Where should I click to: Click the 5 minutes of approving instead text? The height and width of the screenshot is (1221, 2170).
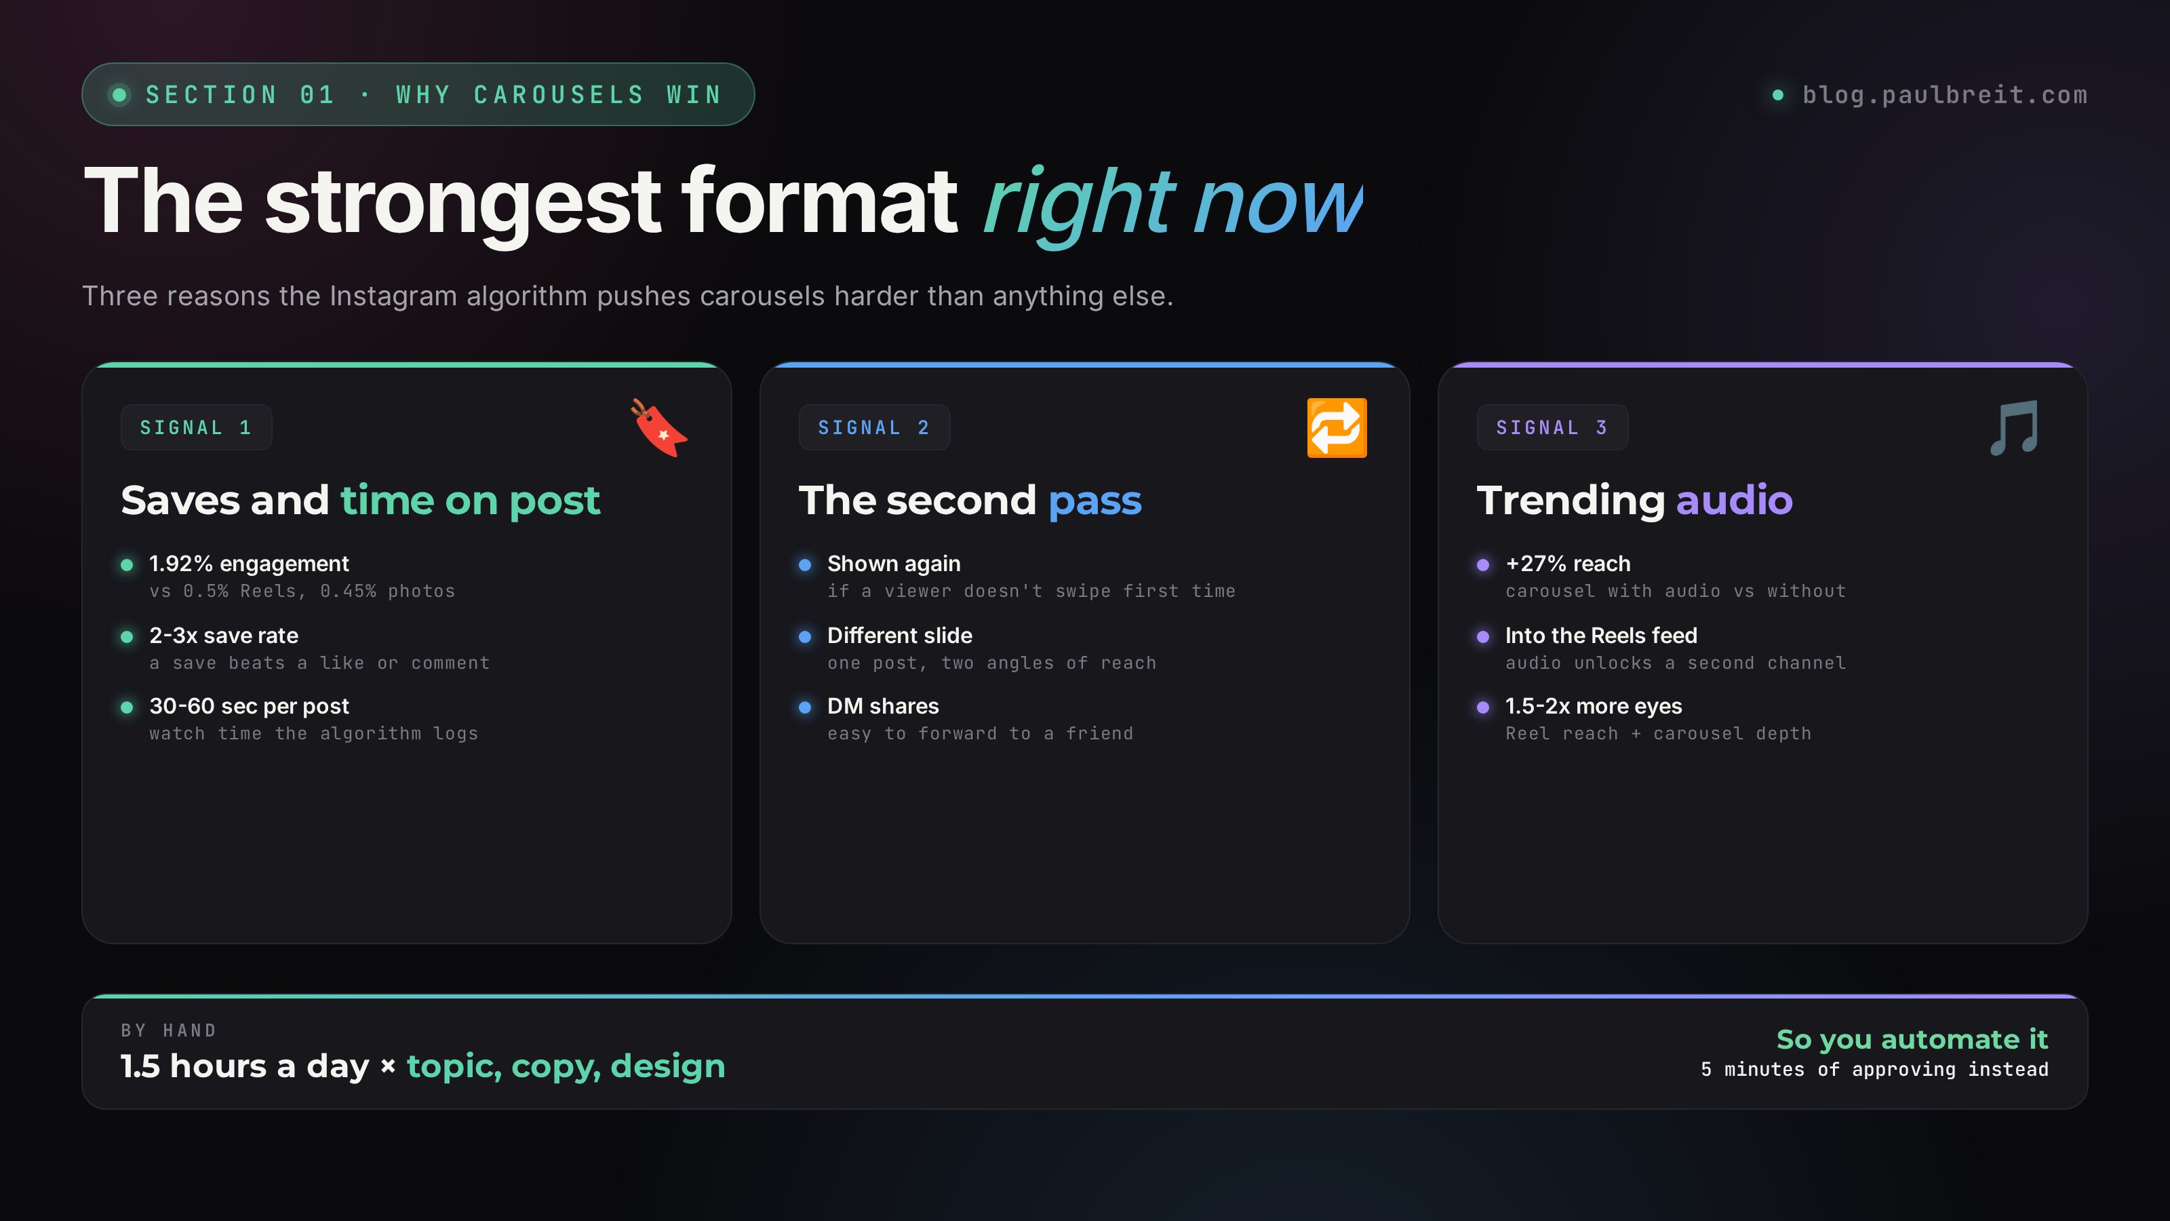point(1874,1070)
